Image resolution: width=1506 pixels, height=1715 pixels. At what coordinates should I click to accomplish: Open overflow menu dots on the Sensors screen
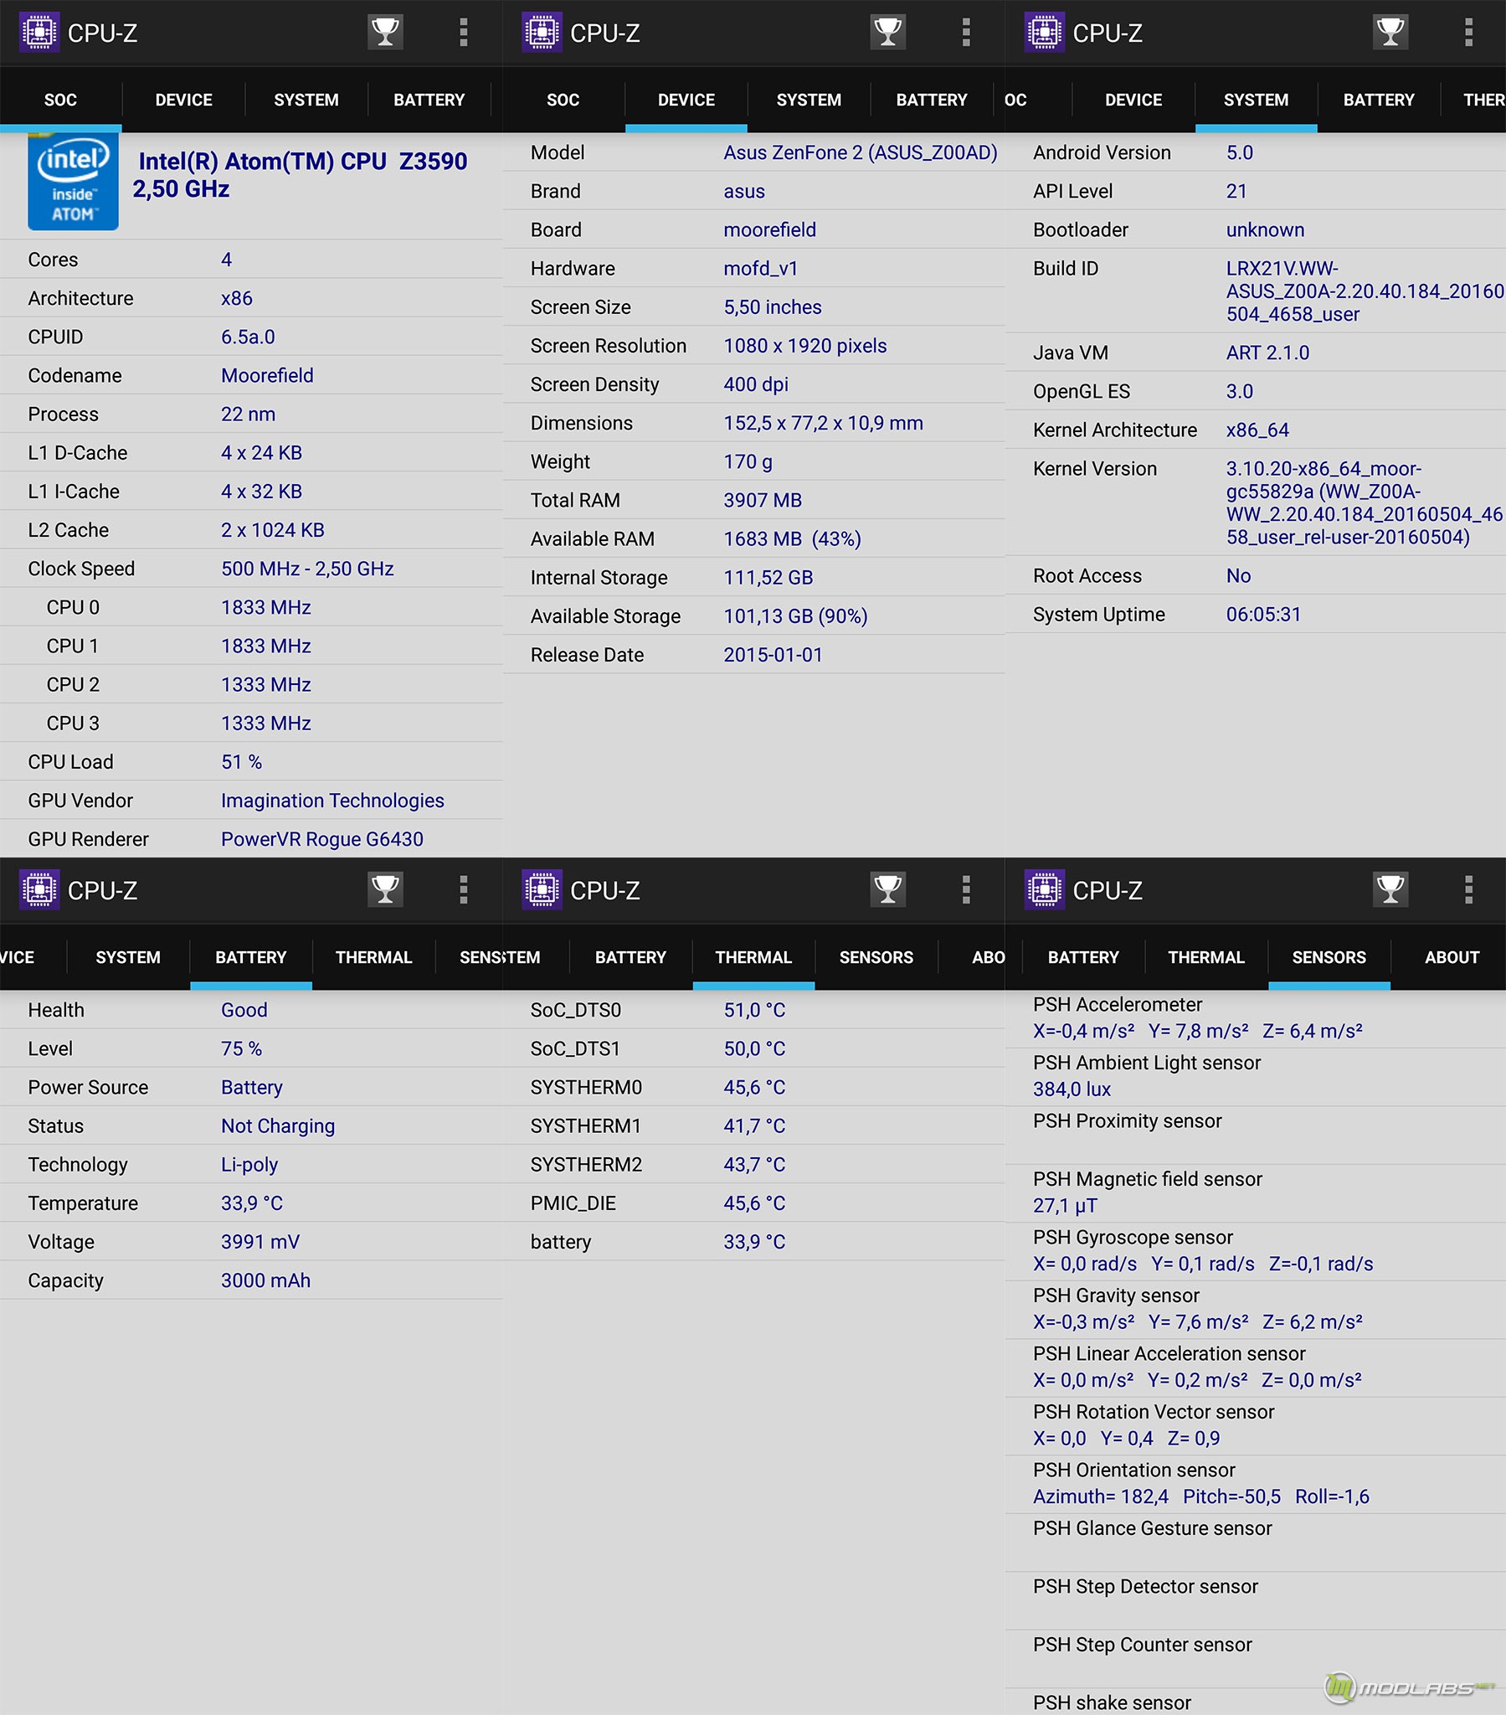(1468, 889)
